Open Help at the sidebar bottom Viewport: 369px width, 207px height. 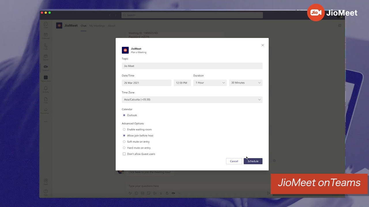pyautogui.click(x=46, y=192)
